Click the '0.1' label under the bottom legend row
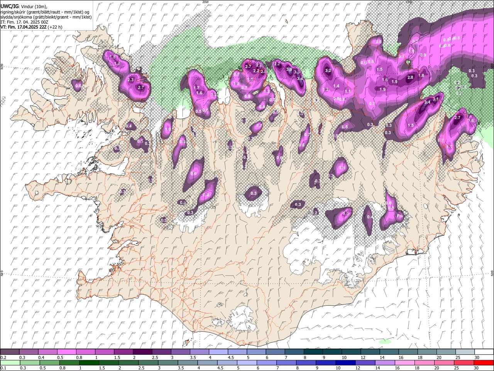Screen dimensions: 494x371 click(x=3, y=368)
